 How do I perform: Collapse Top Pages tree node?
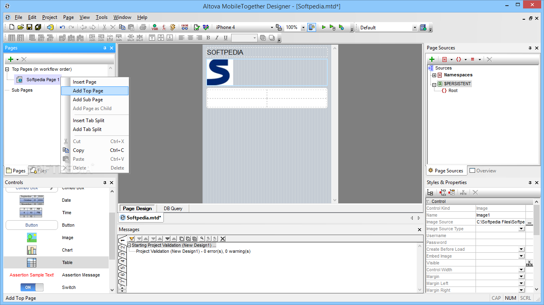pos(7,69)
